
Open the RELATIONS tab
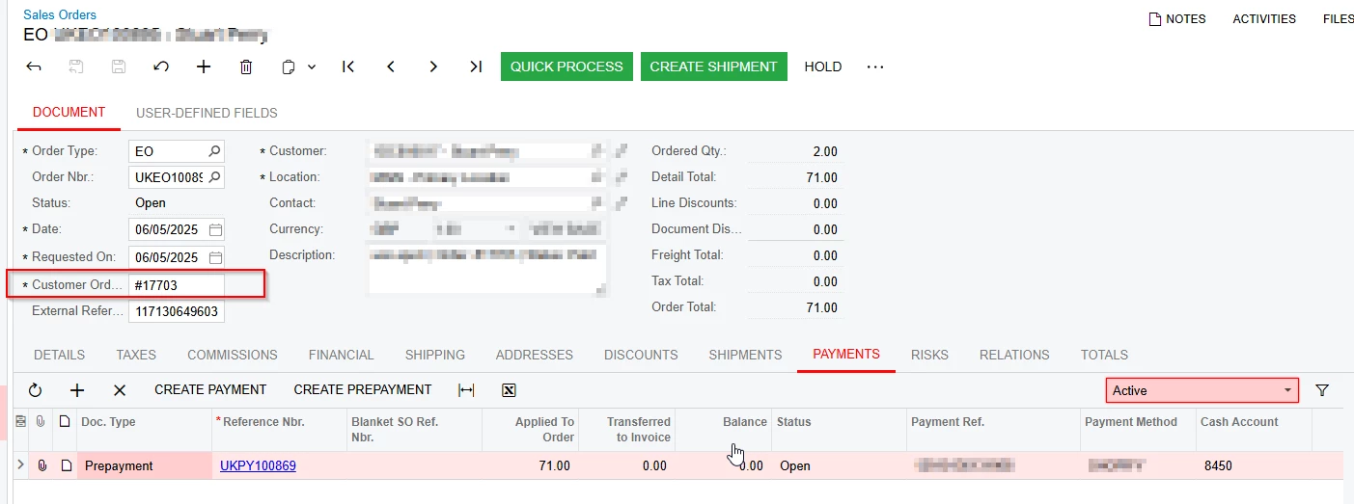click(x=1014, y=355)
